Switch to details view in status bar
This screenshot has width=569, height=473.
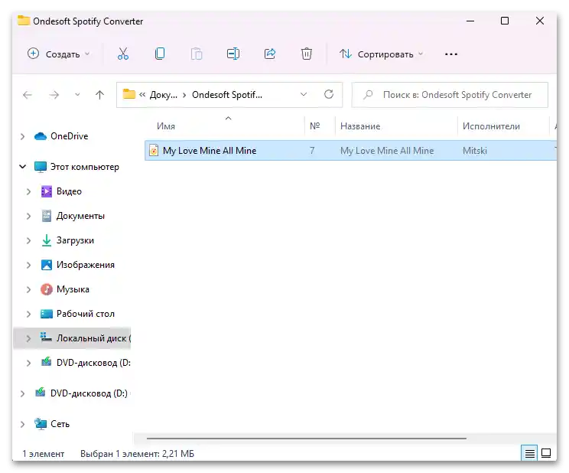529,453
